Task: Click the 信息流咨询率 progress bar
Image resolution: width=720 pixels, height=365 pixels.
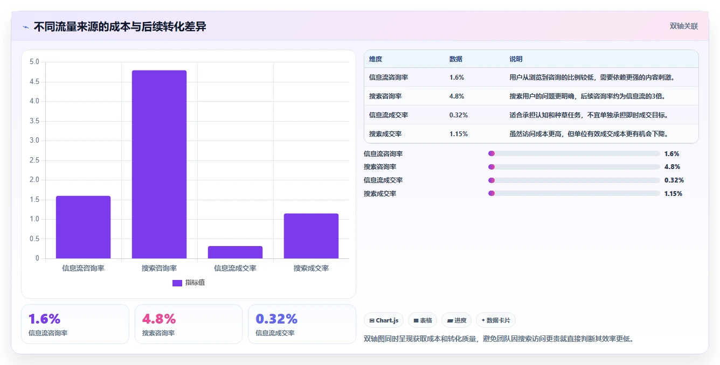Action: pos(574,153)
